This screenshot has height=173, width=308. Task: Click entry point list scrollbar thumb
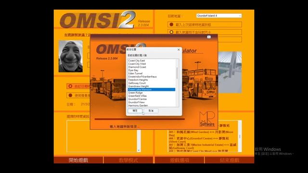click(177, 73)
